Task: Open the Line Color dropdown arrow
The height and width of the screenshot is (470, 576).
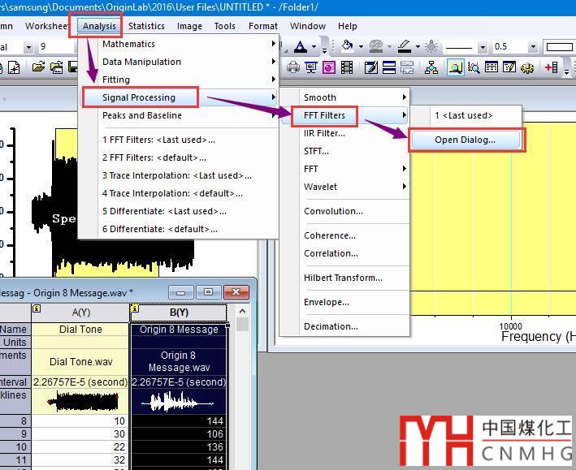Action: (x=418, y=47)
